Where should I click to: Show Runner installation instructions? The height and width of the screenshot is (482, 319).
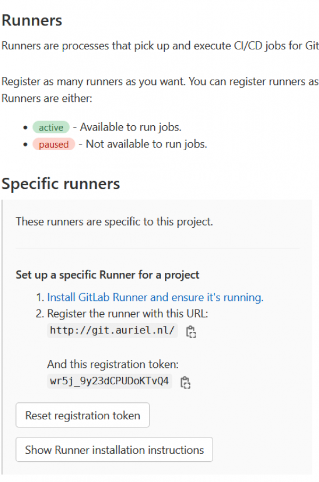[114, 450]
